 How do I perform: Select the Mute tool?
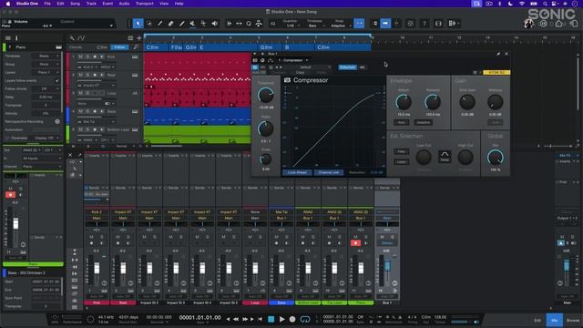click(x=192, y=24)
